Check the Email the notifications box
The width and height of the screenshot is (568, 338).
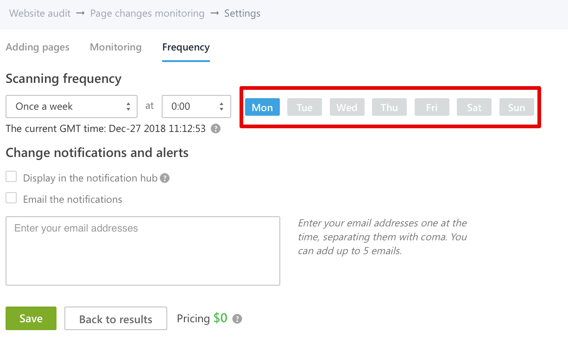(x=11, y=198)
